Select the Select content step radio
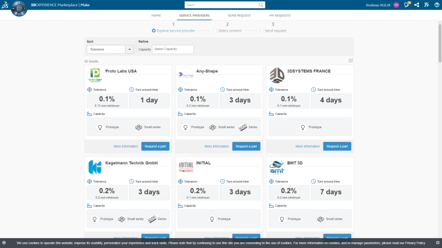This screenshot has height=248, width=442. click(x=215, y=30)
